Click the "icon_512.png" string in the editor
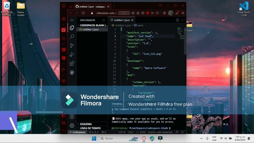This screenshot has width=254, height=143. tap(152, 54)
